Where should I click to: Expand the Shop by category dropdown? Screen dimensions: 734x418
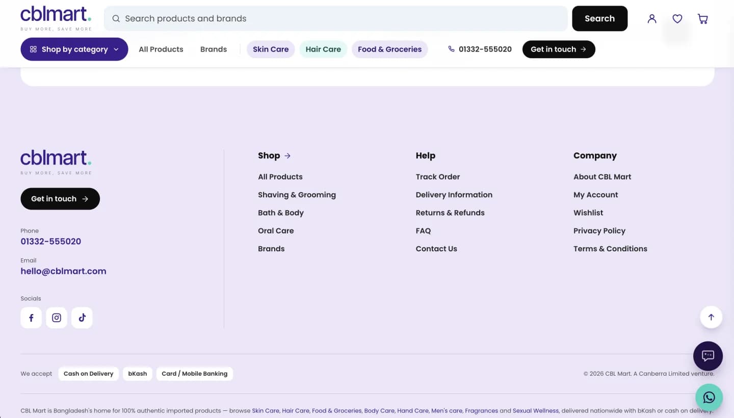pyautogui.click(x=74, y=49)
